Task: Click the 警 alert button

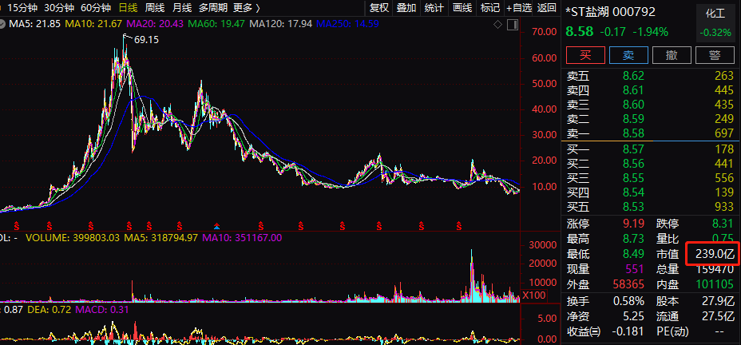Action: point(715,55)
